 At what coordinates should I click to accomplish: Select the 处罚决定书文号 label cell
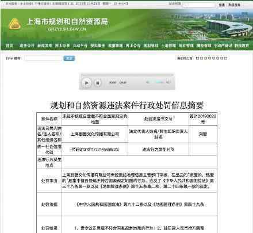[x=158, y=119]
